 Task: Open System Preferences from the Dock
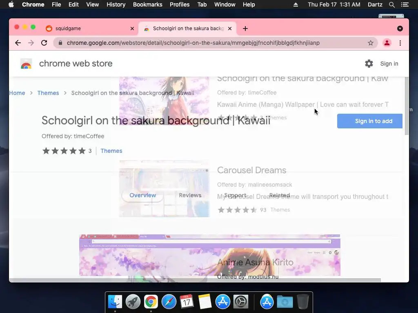pyautogui.click(x=241, y=302)
